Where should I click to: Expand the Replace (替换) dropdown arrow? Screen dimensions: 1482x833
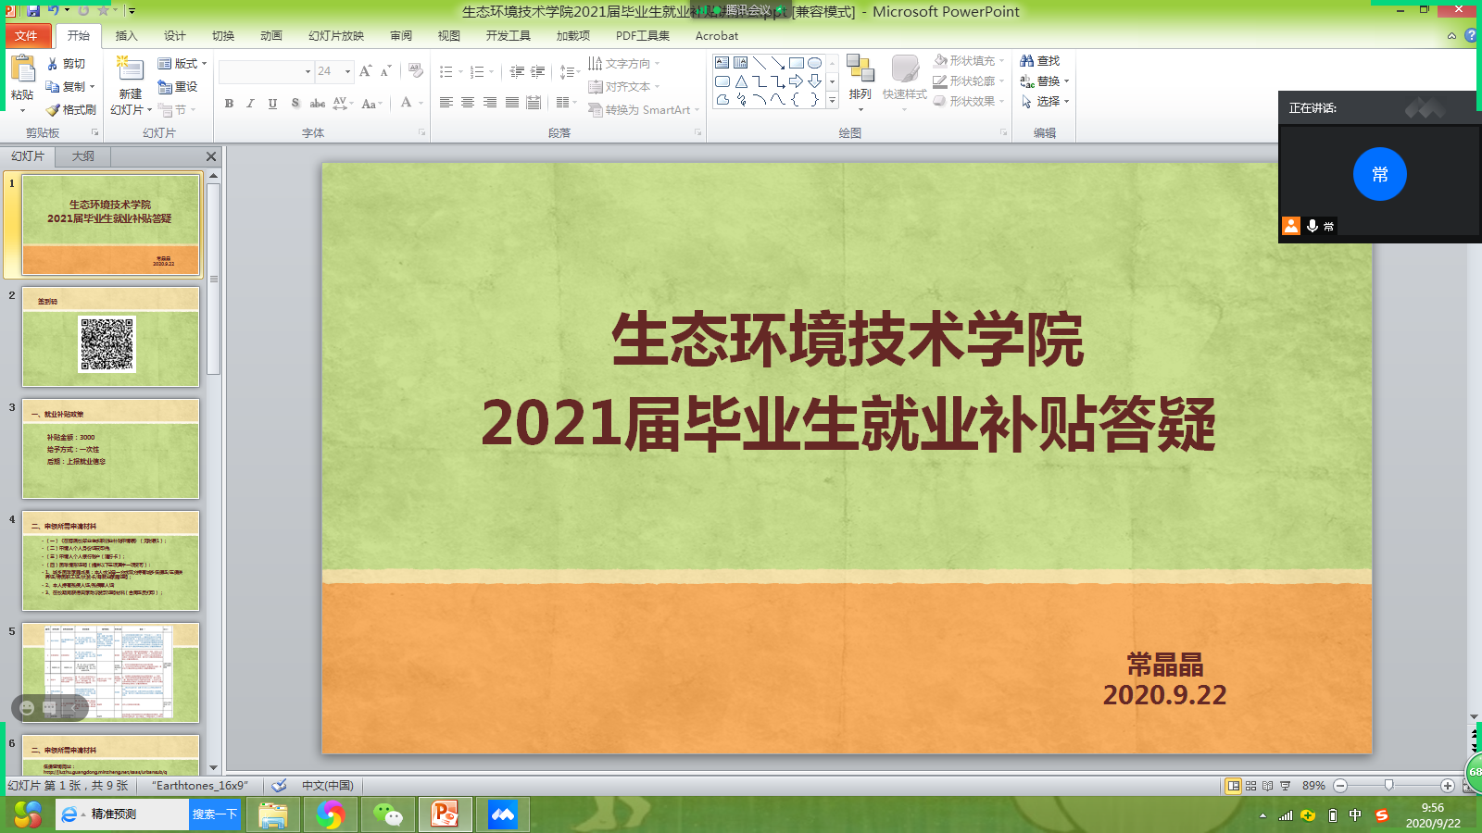[1067, 81]
